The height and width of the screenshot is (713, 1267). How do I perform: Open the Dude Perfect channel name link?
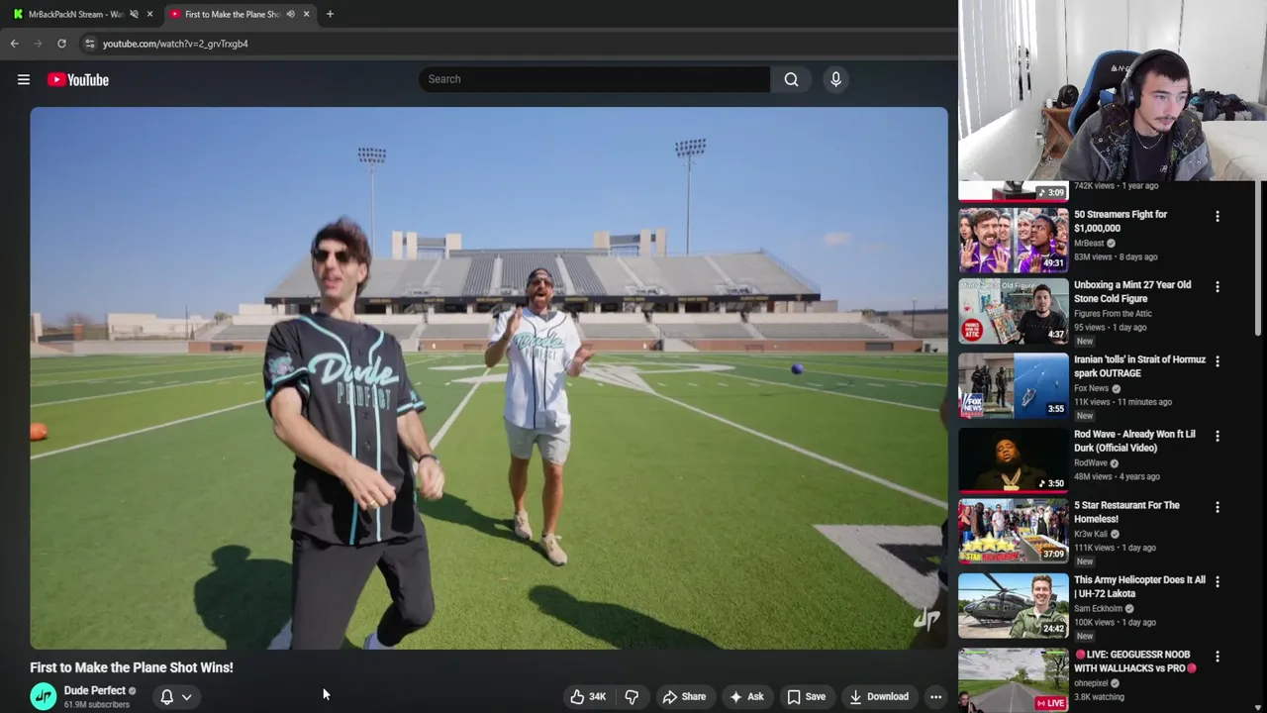pyautogui.click(x=95, y=691)
